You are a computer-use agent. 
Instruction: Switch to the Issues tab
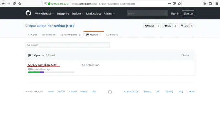[x=49, y=35]
